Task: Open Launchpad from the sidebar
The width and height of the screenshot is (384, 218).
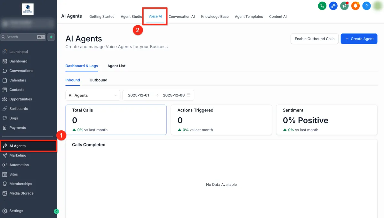Action: click(x=18, y=52)
